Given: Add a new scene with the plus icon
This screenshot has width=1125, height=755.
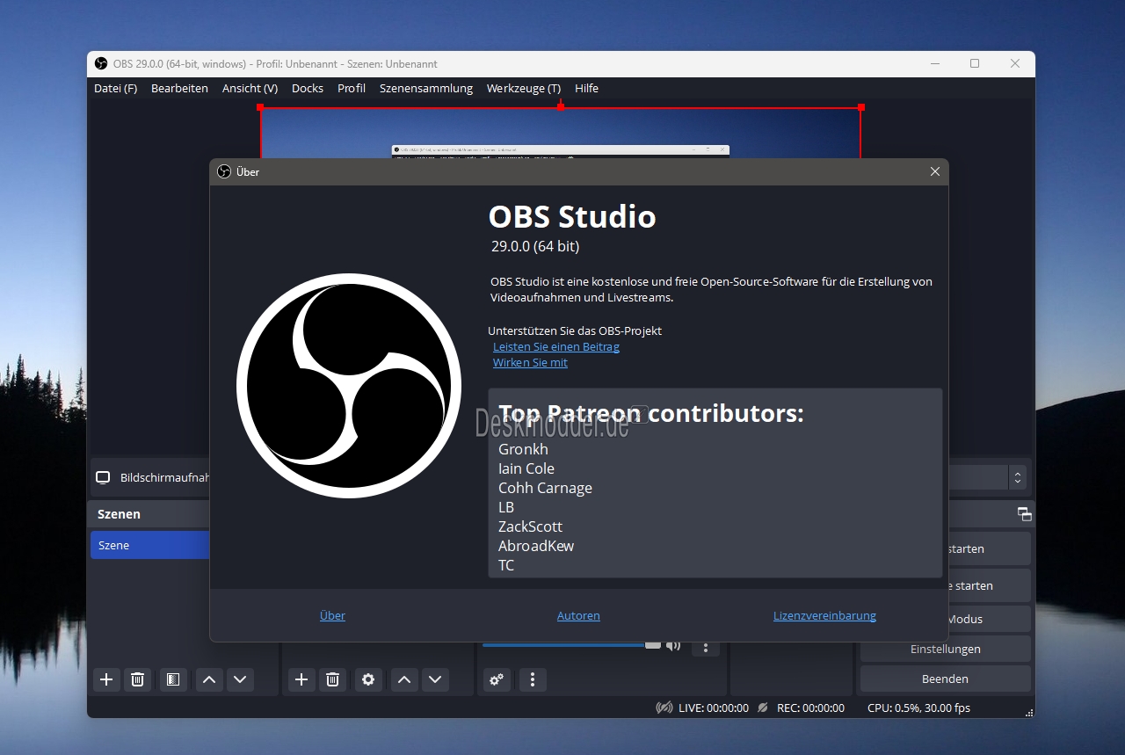Looking at the screenshot, I should (106, 679).
